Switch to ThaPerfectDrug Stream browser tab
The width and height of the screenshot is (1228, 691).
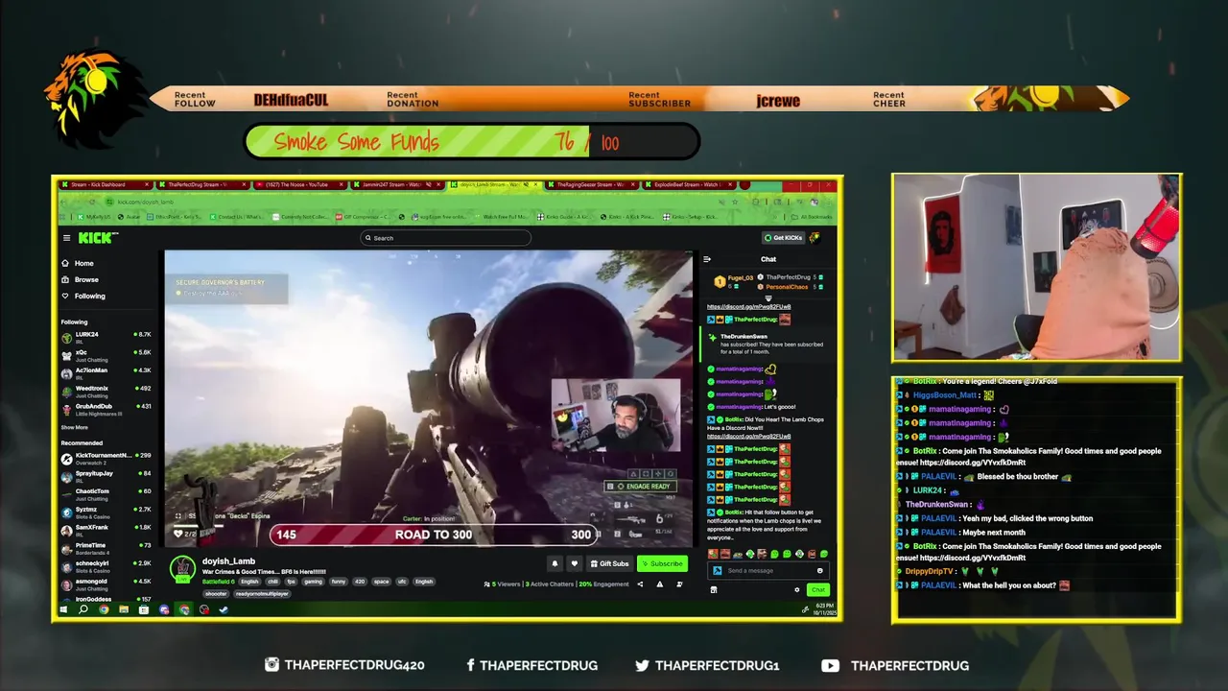[202, 184]
